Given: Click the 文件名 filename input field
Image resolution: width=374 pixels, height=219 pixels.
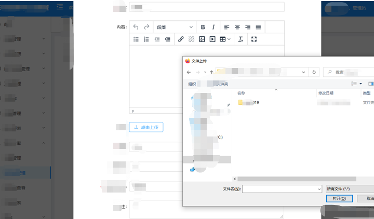Looking at the screenshot, I should 282,189.
